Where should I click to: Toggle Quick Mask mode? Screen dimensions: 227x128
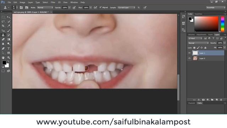[x=3, y=71]
